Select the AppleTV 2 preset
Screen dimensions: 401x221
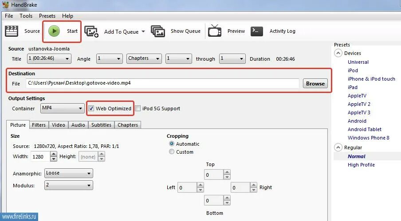tap(359, 104)
